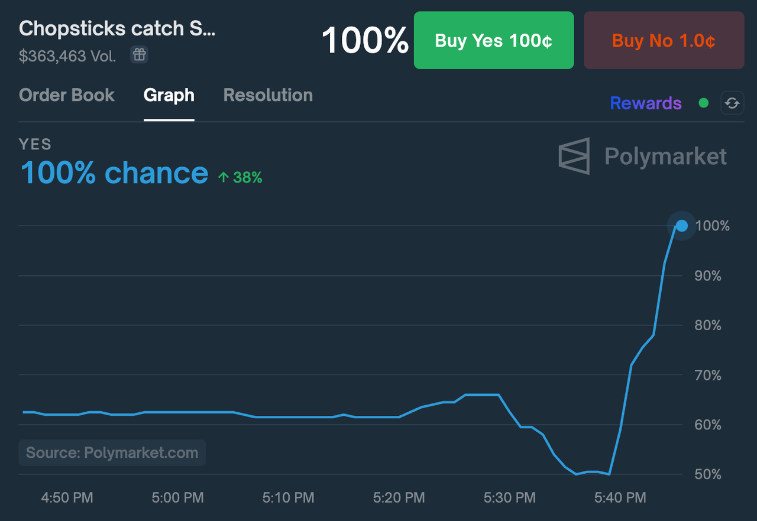The image size is (757, 521).
Task: Click the green up arrow by 38%
Action: pos(223,177)
